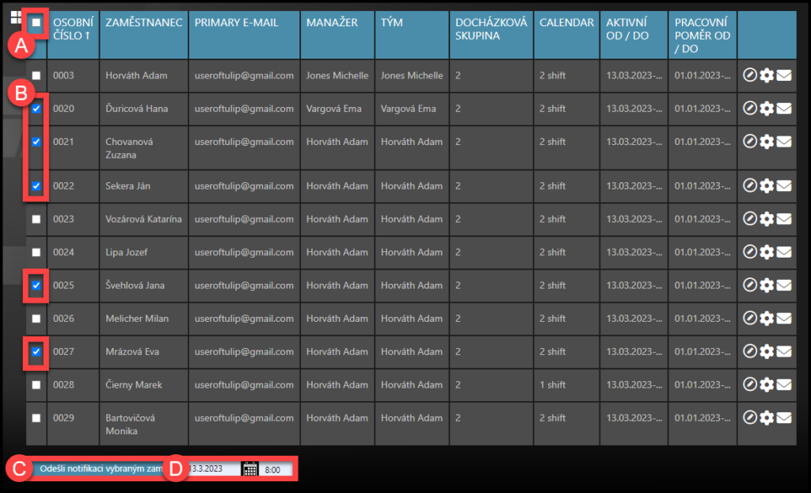Open settings gear for Horváth Adam row 0003
Viewport: 811px width, 493px height.
point(767,75)
